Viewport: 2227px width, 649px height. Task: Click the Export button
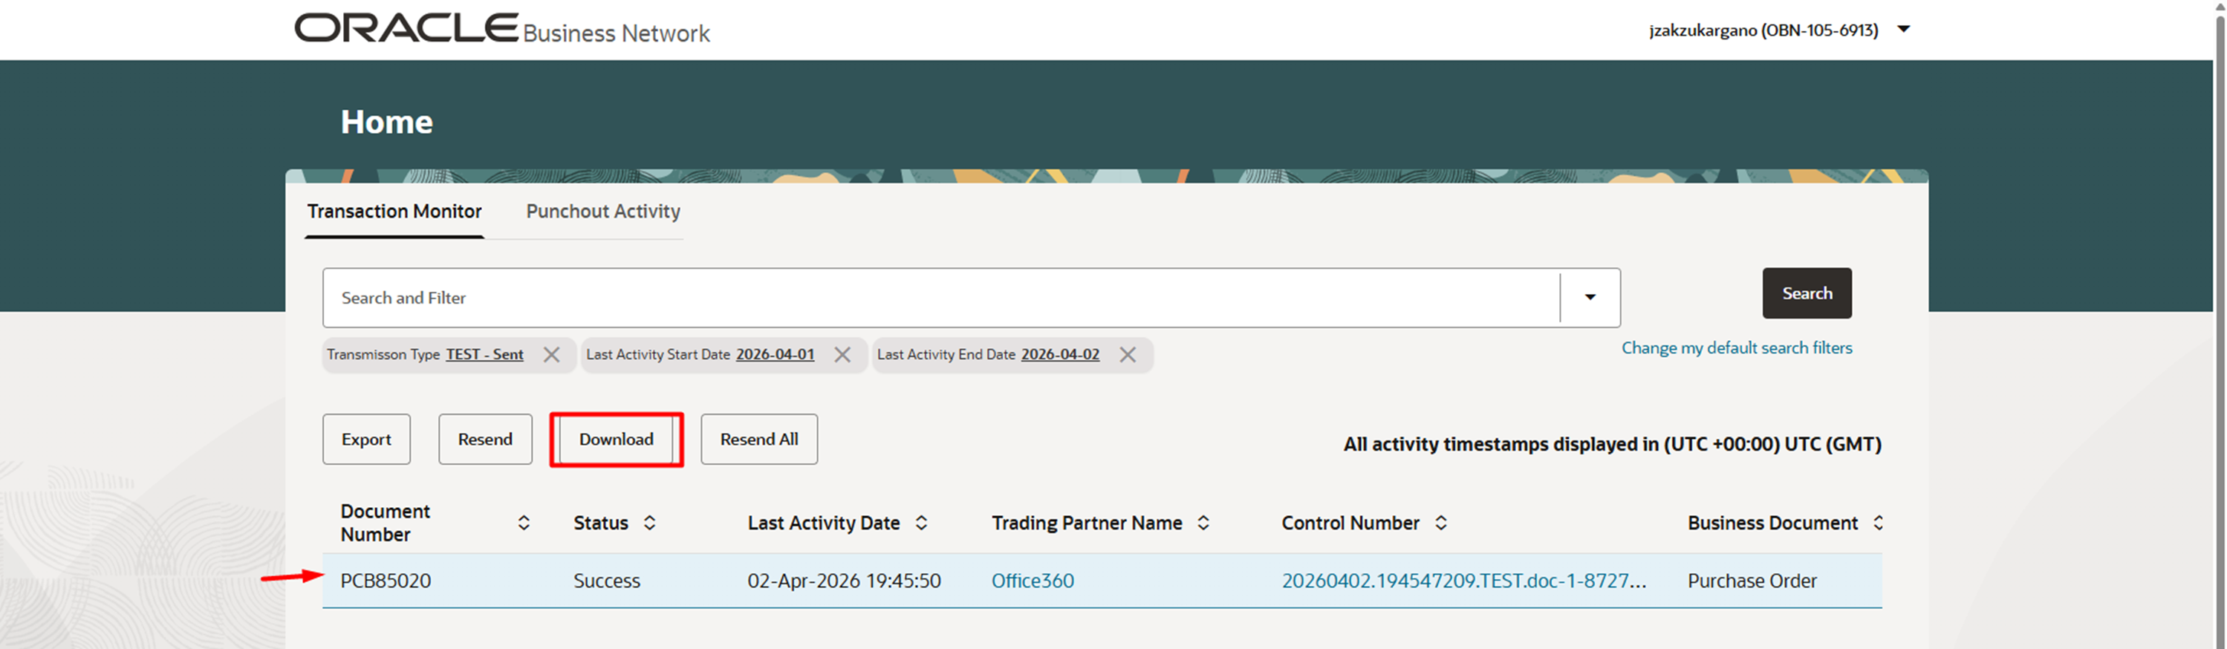366,439
